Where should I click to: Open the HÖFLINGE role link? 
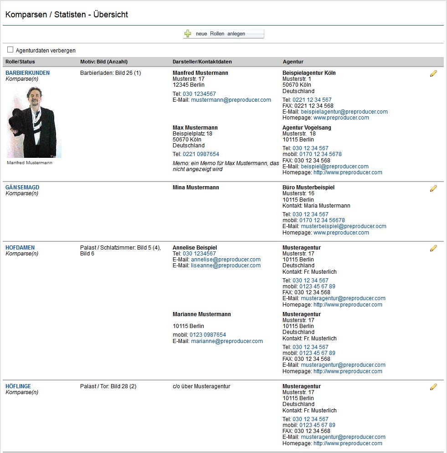click(18, 386)
